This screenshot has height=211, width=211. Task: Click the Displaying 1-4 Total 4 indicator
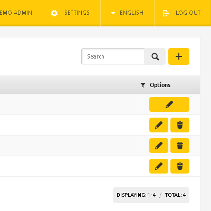151,195
